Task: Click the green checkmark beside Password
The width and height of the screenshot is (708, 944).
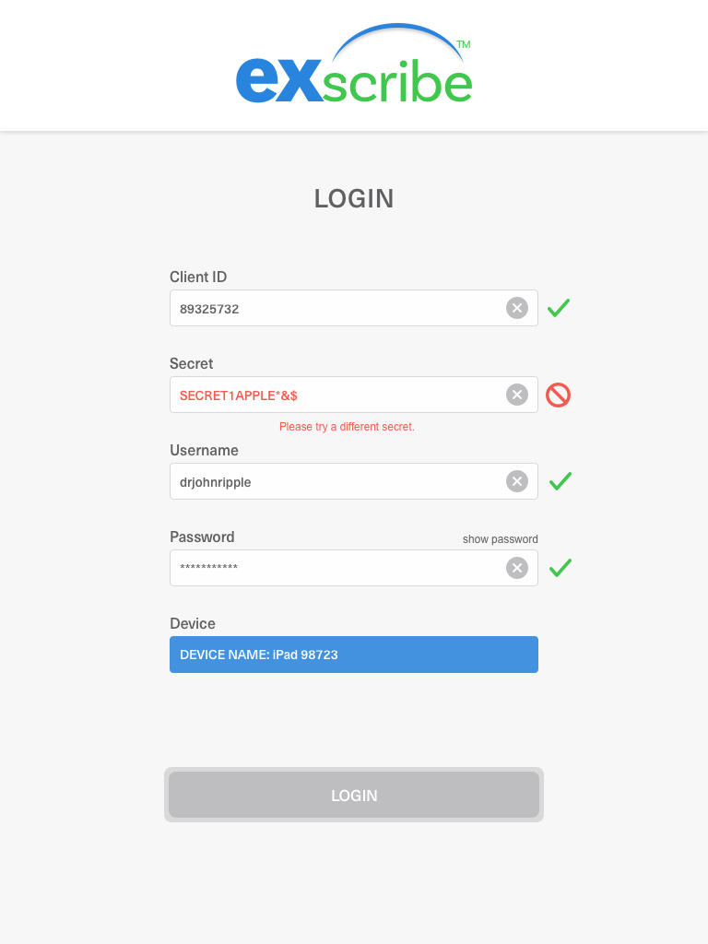Action: 560,568
